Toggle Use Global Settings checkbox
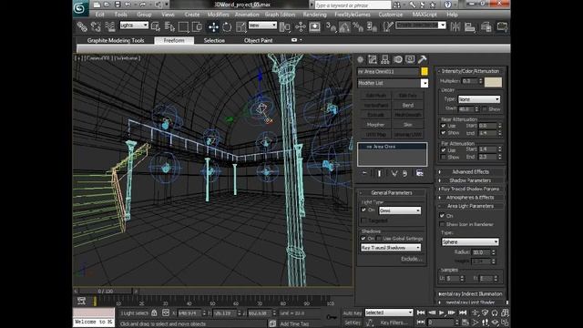The image size is (583, 328). tap(379, 239)
